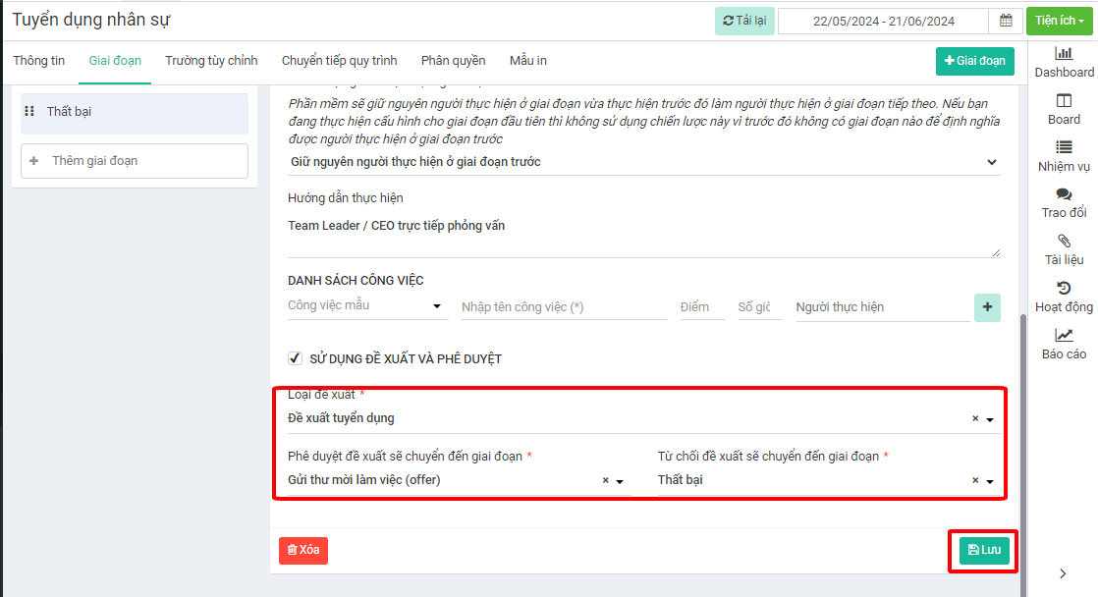This screenshot has width=1098, height=597.
Task: Open the Tài liệu paperclip icon
Action: pyautogui.click(x=1064, y=241)
